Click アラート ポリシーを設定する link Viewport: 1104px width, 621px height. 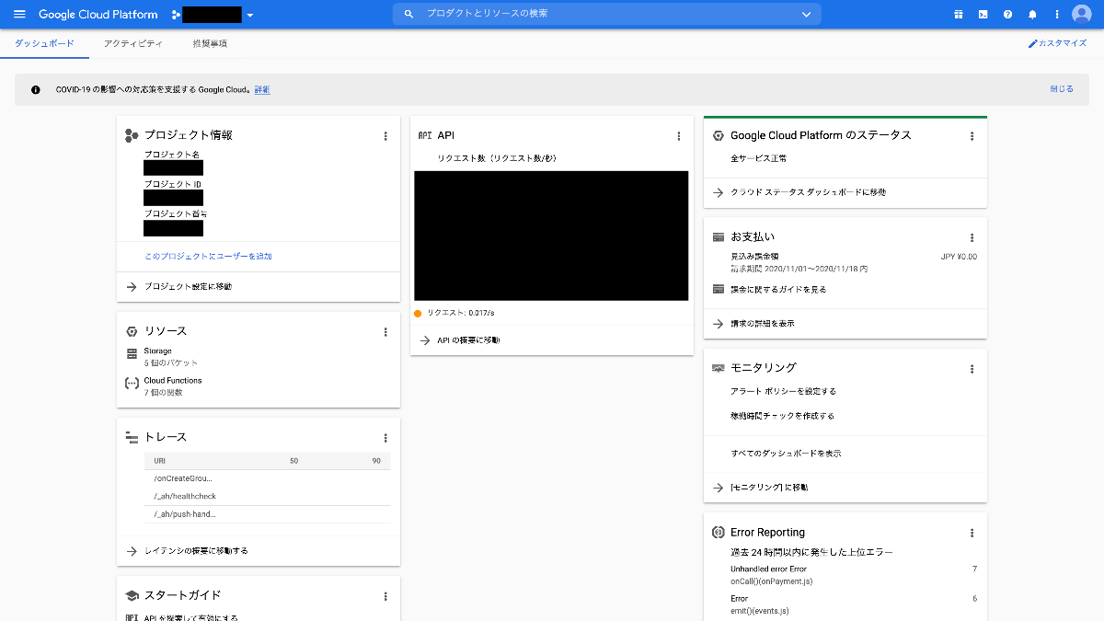pos(783,392)
